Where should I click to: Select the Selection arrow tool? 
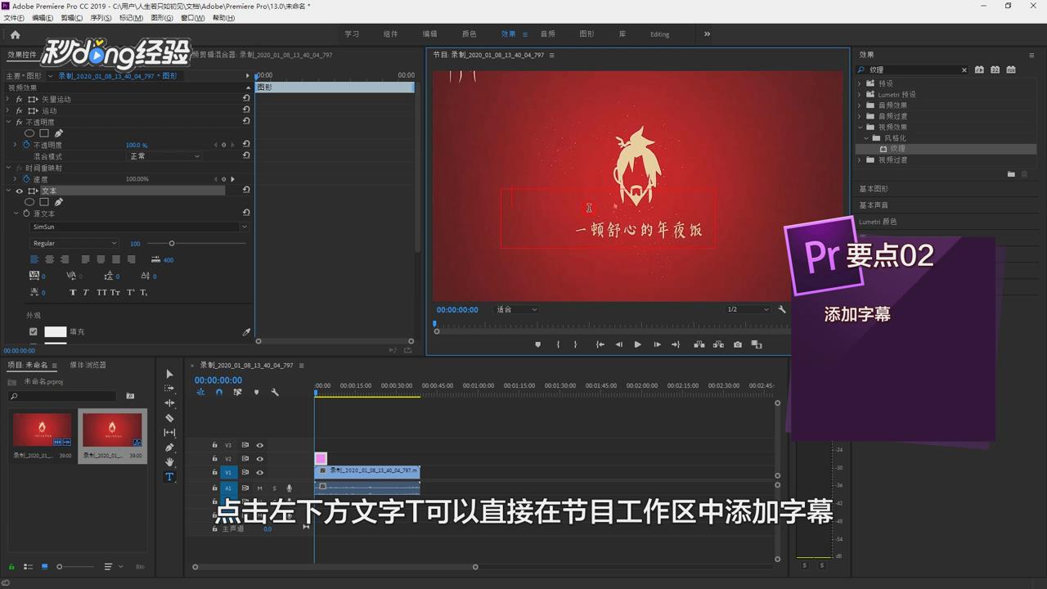169,374
